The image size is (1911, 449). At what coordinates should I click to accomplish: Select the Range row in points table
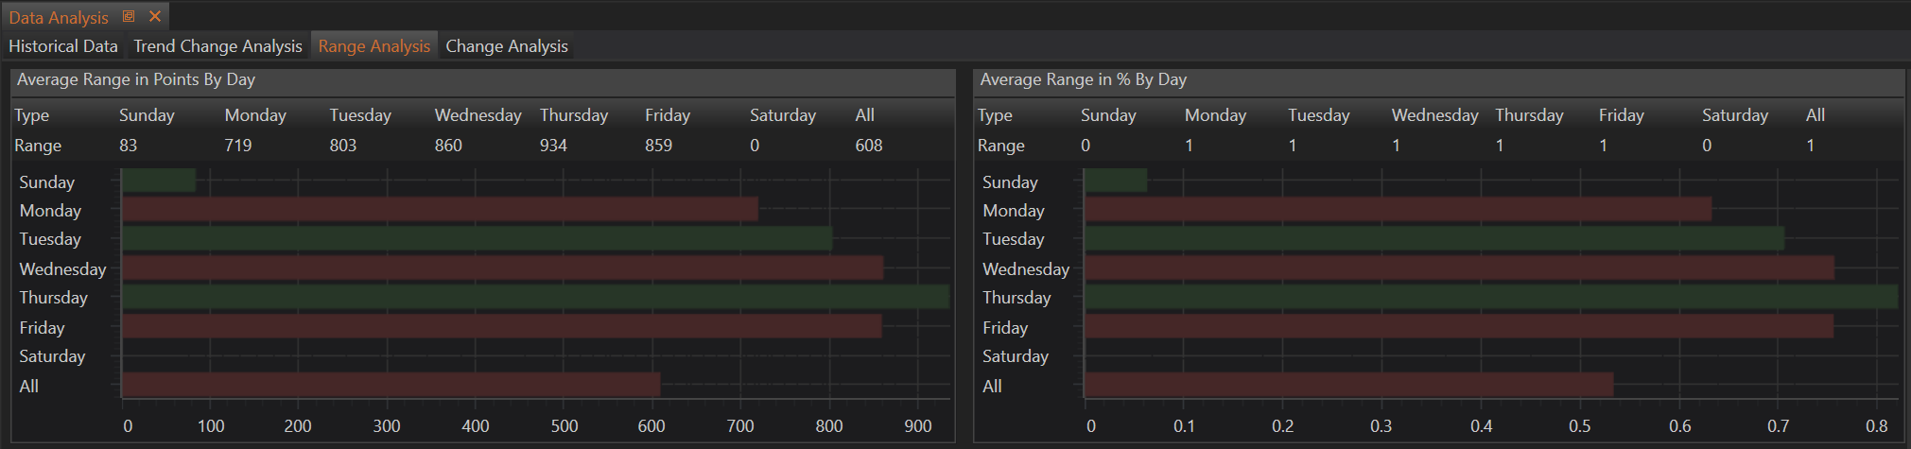pyautogui.click(x=38, y=146)
